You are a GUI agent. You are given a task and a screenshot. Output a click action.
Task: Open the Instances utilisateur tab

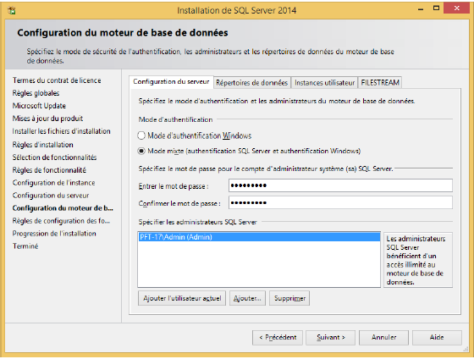(x=324, y=83)
